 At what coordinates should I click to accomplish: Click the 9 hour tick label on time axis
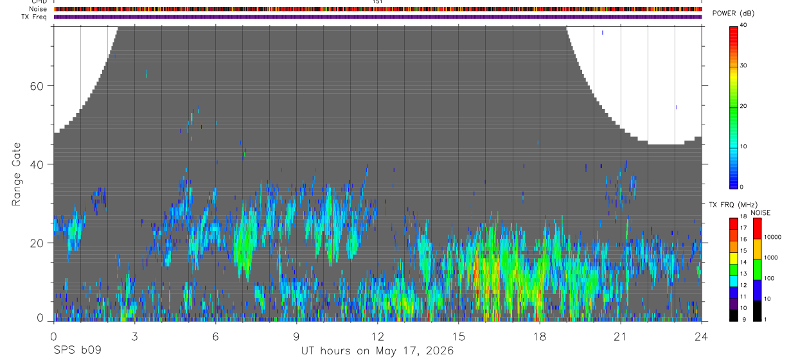(296, 336)
